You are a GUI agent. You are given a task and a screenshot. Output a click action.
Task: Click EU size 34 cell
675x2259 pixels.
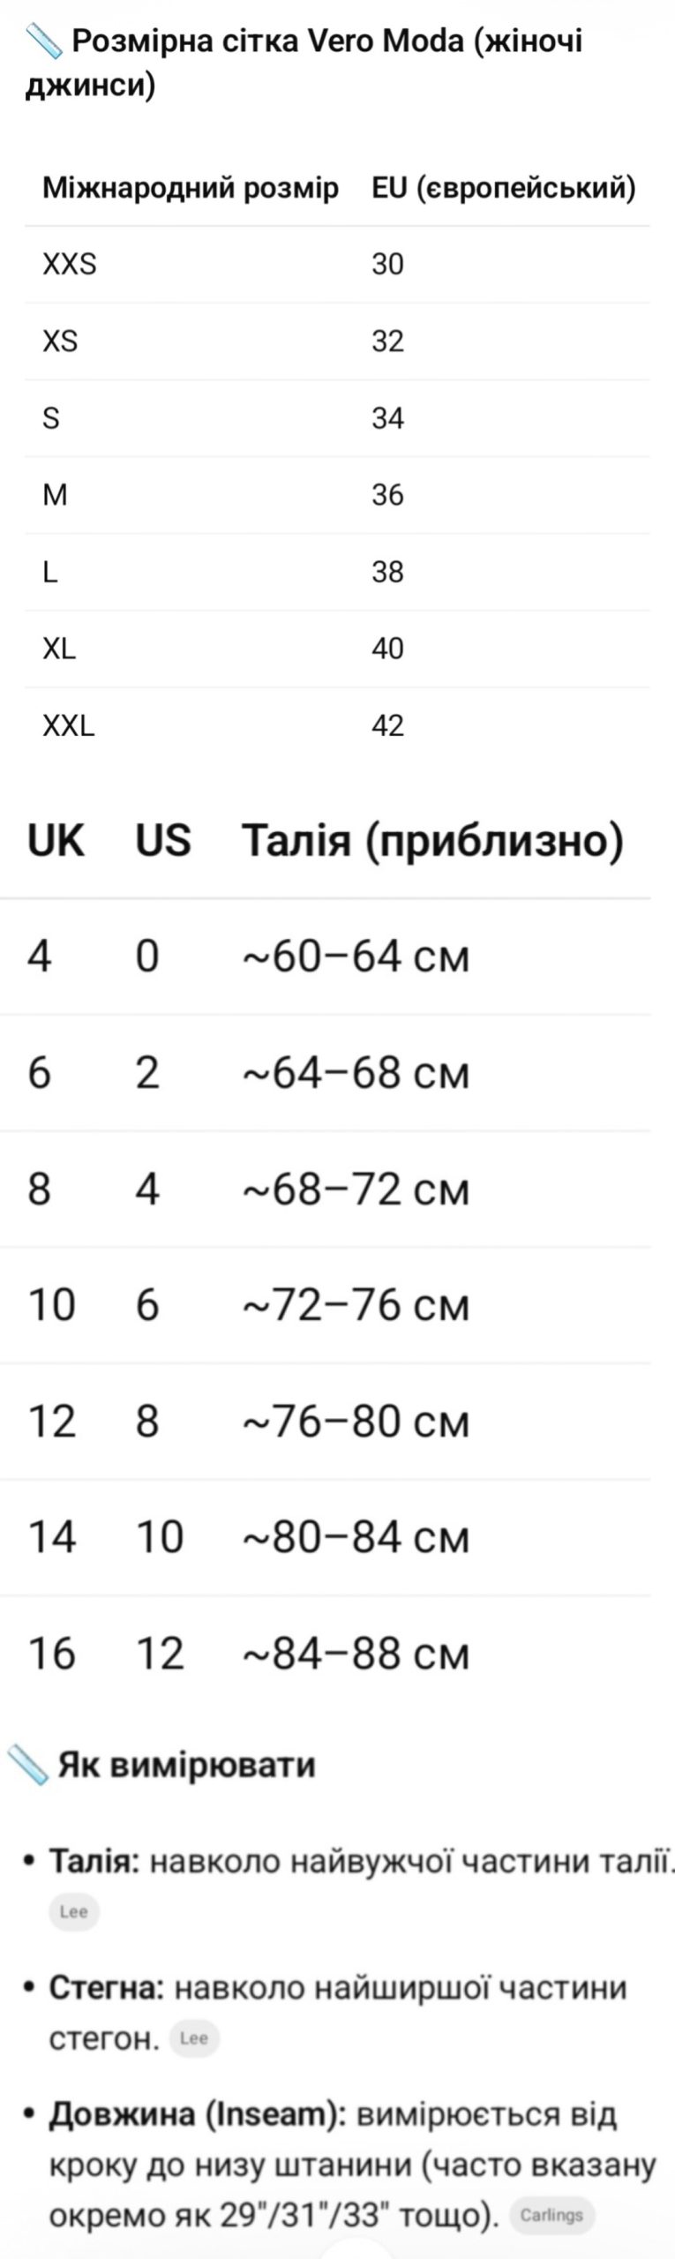point(387,417)
